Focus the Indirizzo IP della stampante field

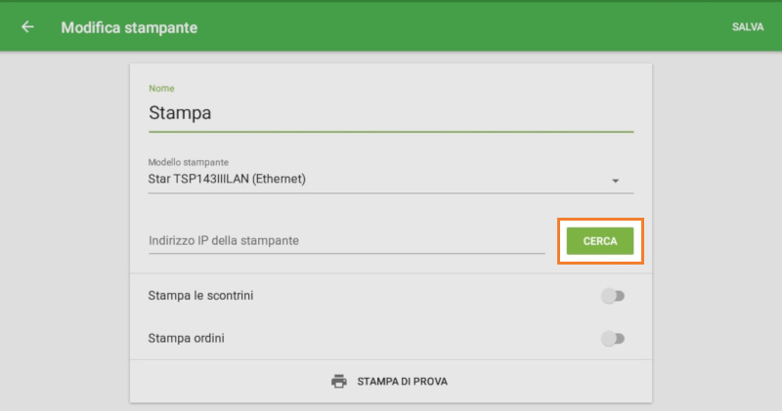[x=346, y=240]
